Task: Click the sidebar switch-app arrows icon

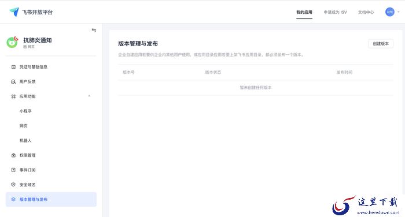Action: pos(94,30)
